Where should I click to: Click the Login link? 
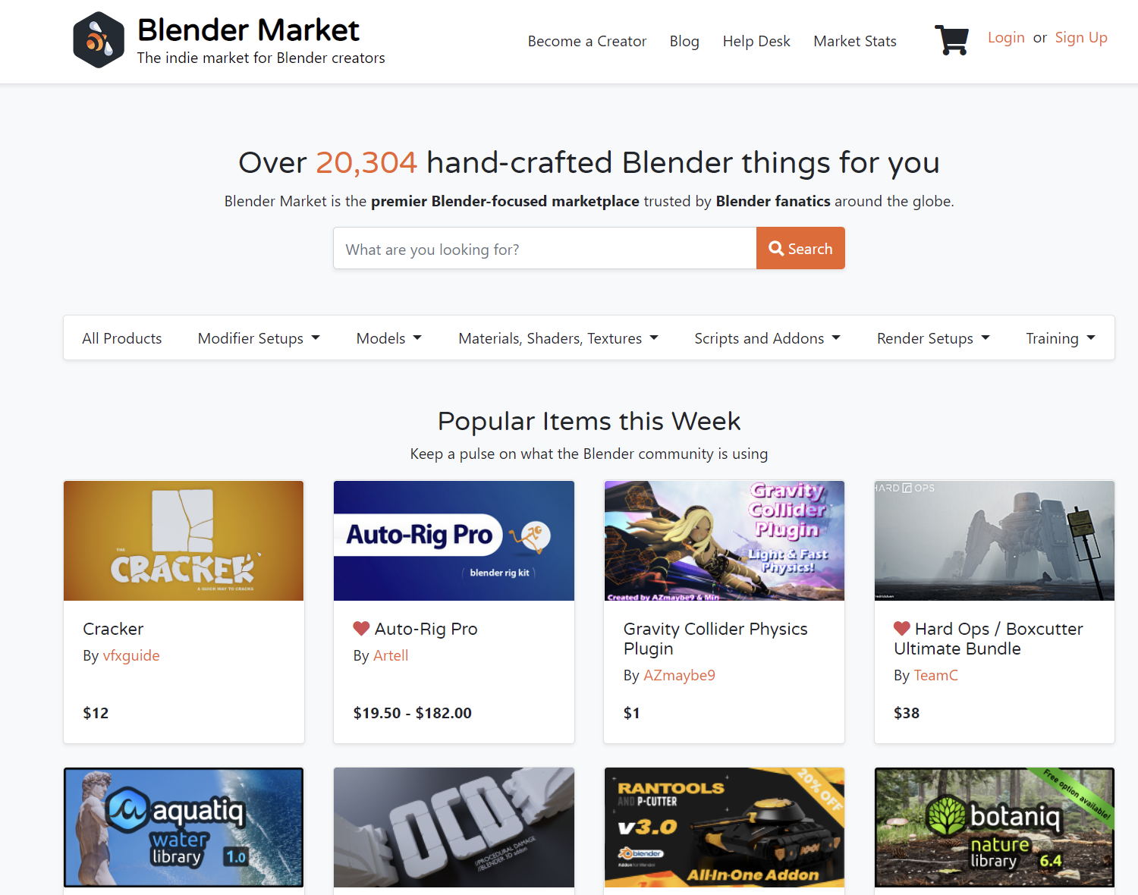pos(1006,37)
